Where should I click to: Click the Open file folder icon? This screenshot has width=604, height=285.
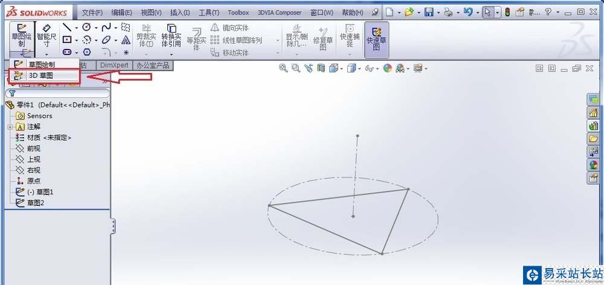pos(409,12)
